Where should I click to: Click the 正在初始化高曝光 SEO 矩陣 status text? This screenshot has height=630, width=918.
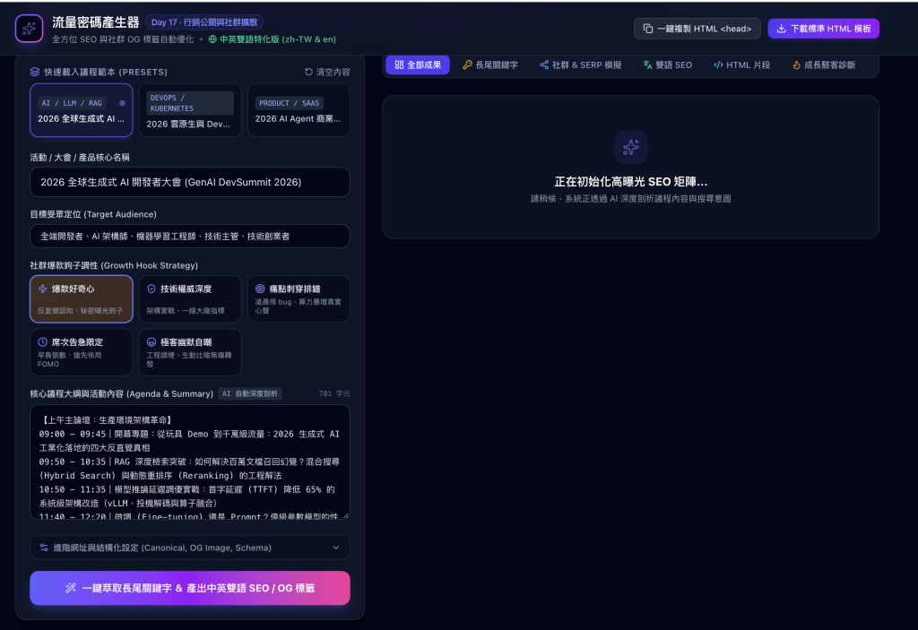[630, 182]
